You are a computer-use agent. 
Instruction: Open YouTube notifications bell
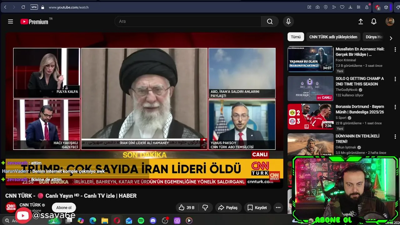pos(374,21)
